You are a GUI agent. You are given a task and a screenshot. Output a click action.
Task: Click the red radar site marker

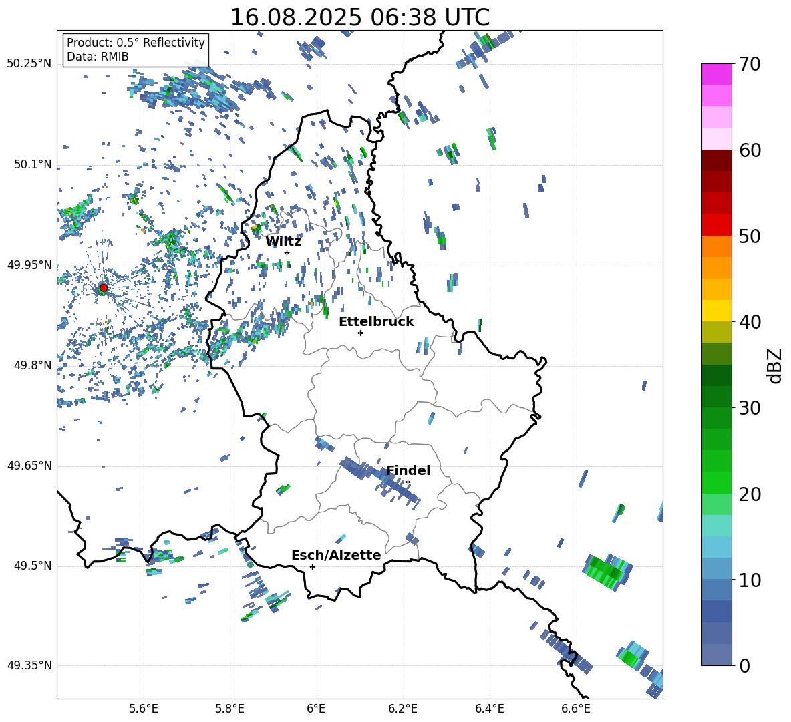pyautogui.click(x=104, y=288)
